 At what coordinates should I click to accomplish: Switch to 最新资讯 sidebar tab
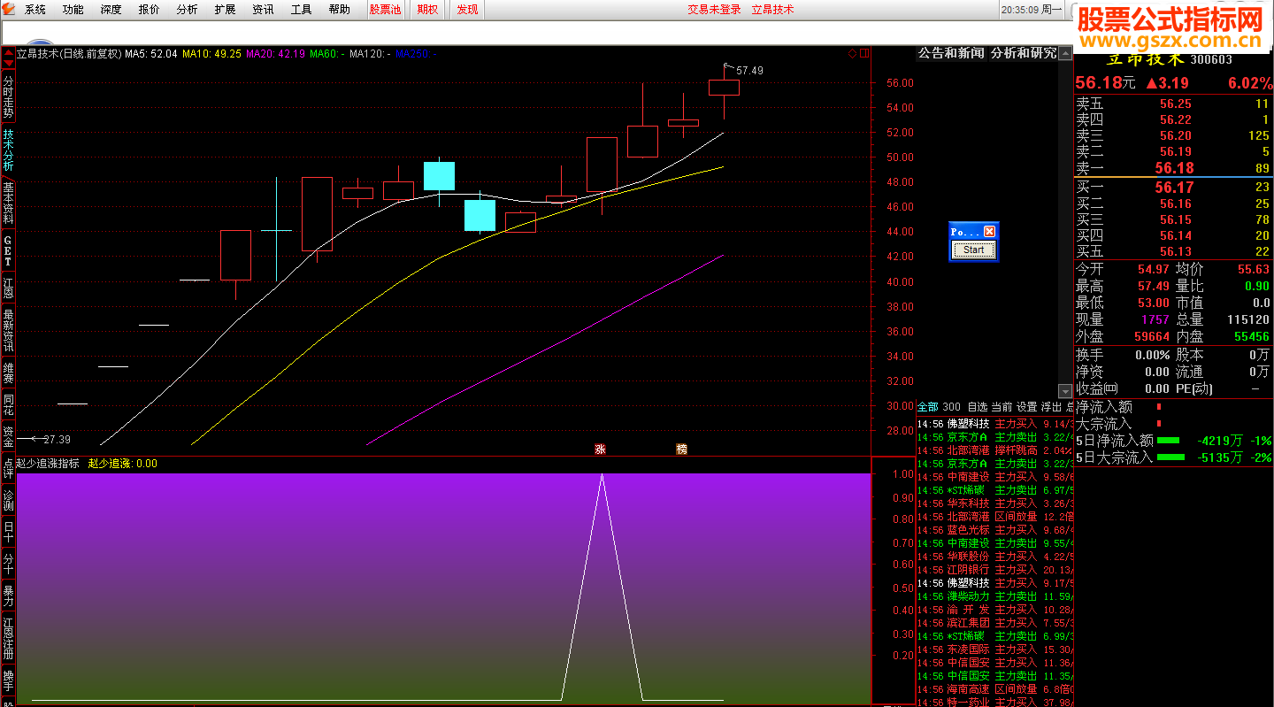8,330
